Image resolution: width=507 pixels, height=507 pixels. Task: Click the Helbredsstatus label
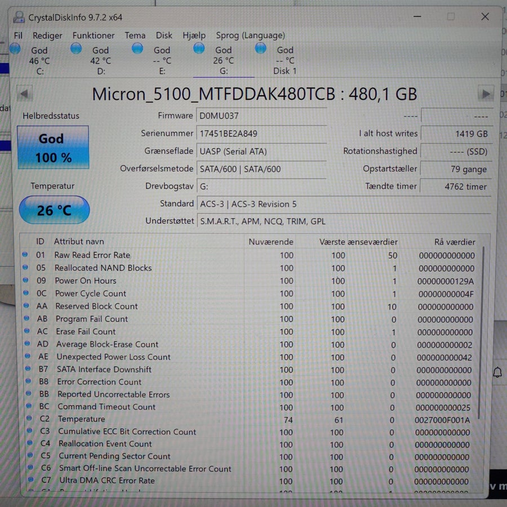click(51, 115)
